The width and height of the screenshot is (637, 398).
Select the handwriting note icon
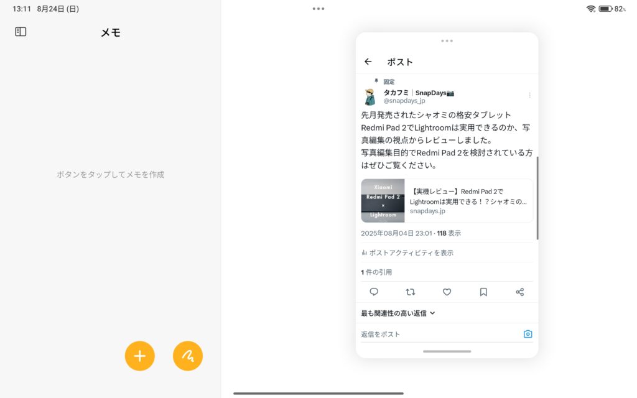[x=187, y=356]
